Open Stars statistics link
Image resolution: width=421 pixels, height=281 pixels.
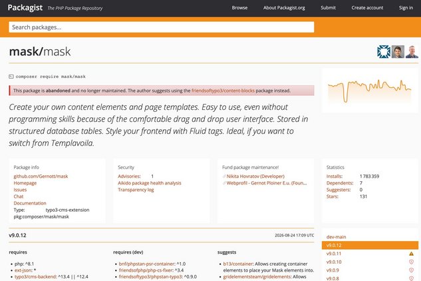click(332, 196)
